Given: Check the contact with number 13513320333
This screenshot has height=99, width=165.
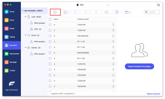Looking at the screenshot, I should pyautogui.click(x=50, y=36).
